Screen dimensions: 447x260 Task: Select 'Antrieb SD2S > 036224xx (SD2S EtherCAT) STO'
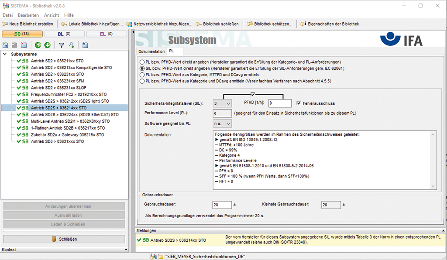point(75,114)
